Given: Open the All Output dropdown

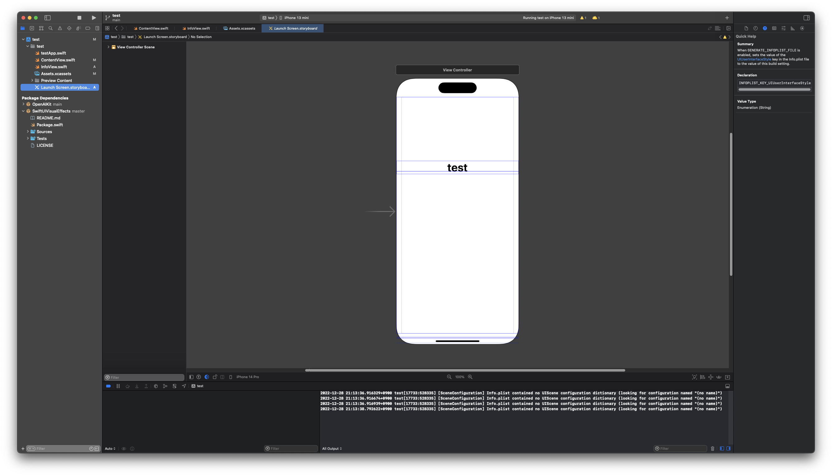Looking at the screenshot, I should [332, 449].
